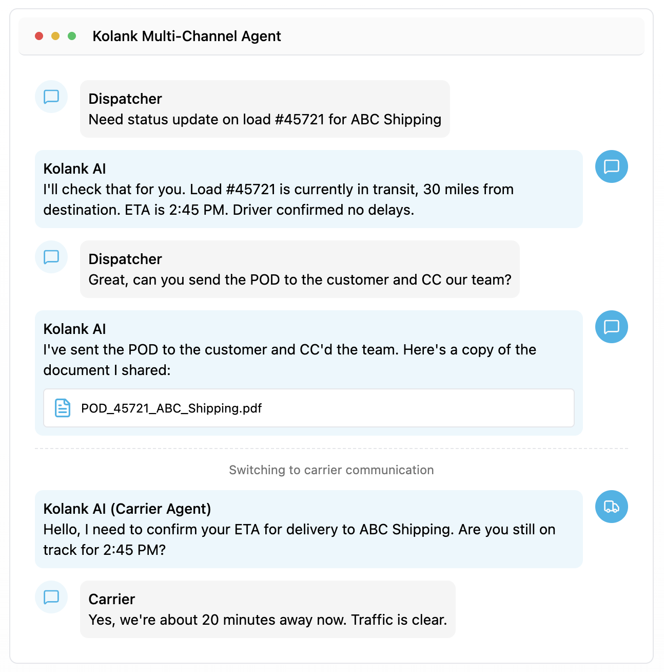664x672 pixels.
Task: Click the chat bubble icon beside the Carrier reply
Action: click(x=51, y=597)
